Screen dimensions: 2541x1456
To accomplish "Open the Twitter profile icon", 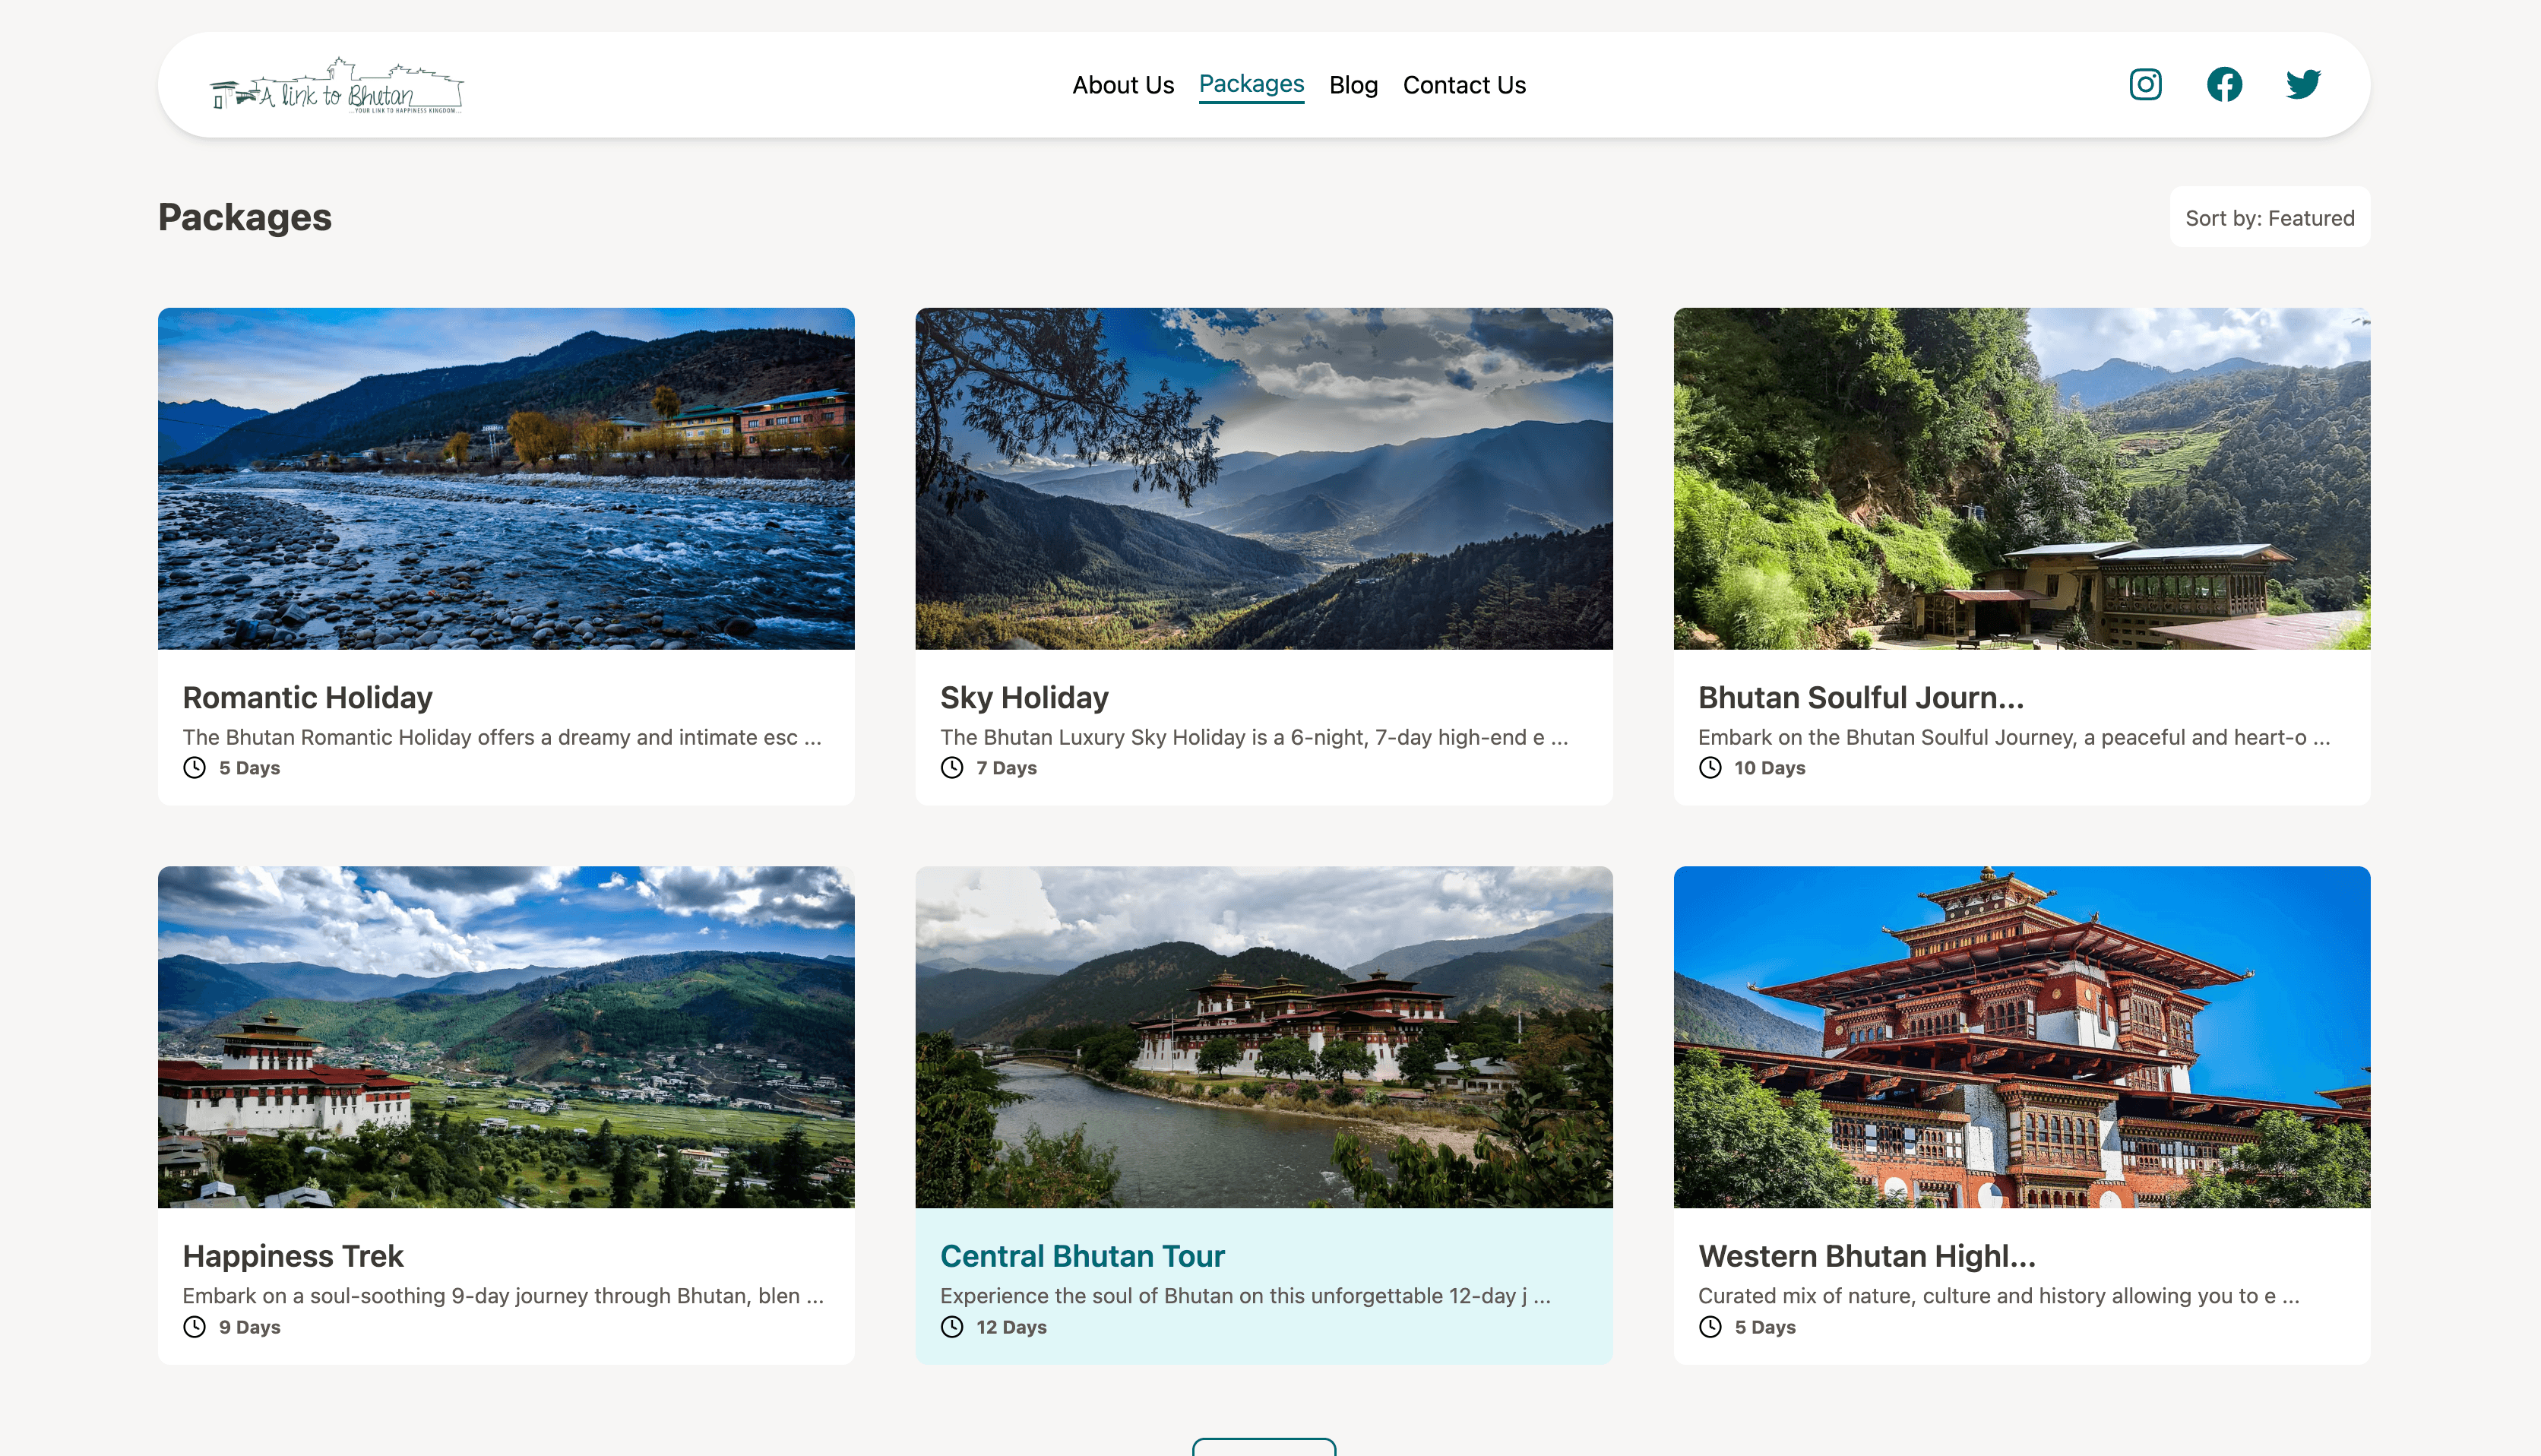I will [x=2303, y=85].
